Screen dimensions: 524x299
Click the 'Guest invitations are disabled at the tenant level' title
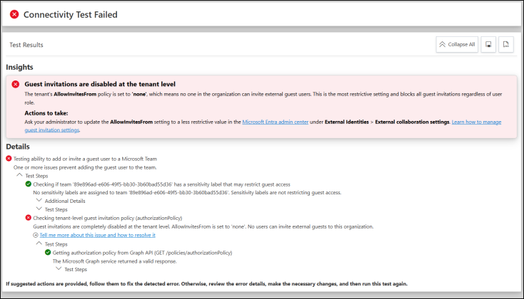pos(100,84)
